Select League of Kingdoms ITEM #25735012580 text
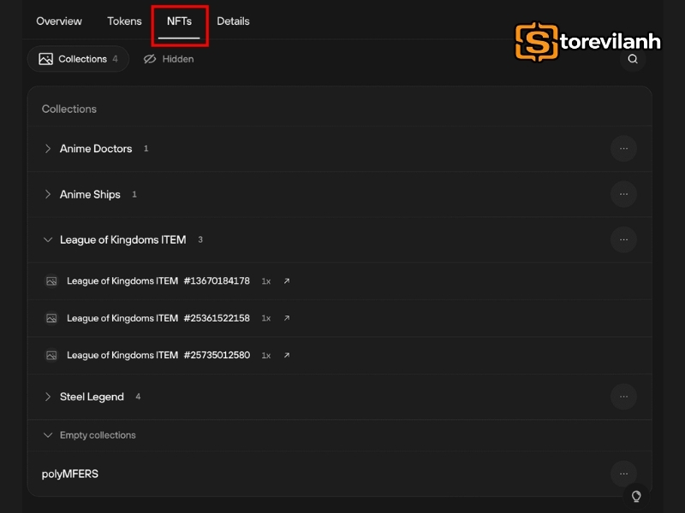 158,355
